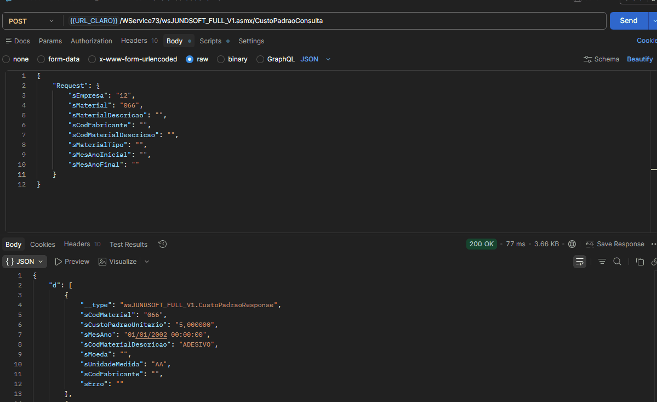Open the Params tab
The height and width of the screenshot is (402, 657).
tap(50, 41)
